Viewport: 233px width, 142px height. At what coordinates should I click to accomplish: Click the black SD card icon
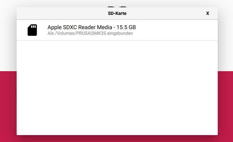(32, 30)
